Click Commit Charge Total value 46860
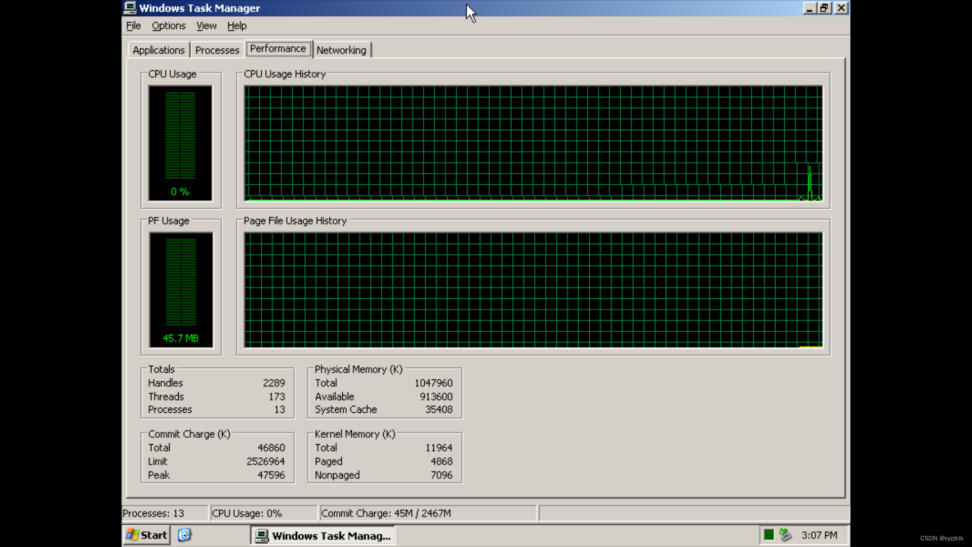The height and width of the screenshot is (547, 972). [271, 448]
